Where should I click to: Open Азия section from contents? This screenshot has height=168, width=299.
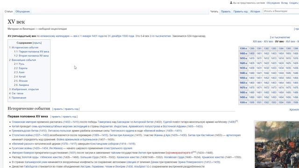click(21, 72)
